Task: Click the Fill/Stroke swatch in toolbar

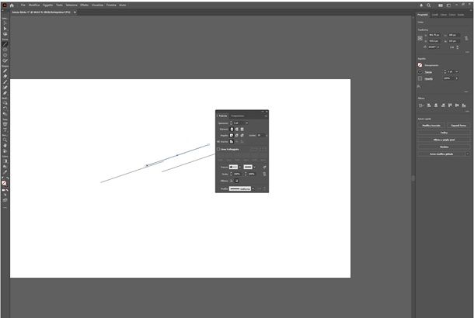Action: [x=5, y=181]
